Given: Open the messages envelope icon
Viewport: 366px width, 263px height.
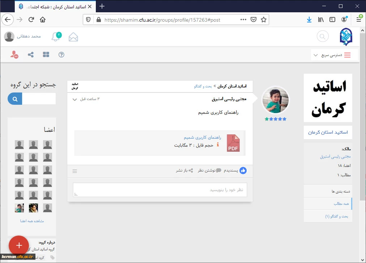Looking at the screenshot, I should (x=73, y=37).
